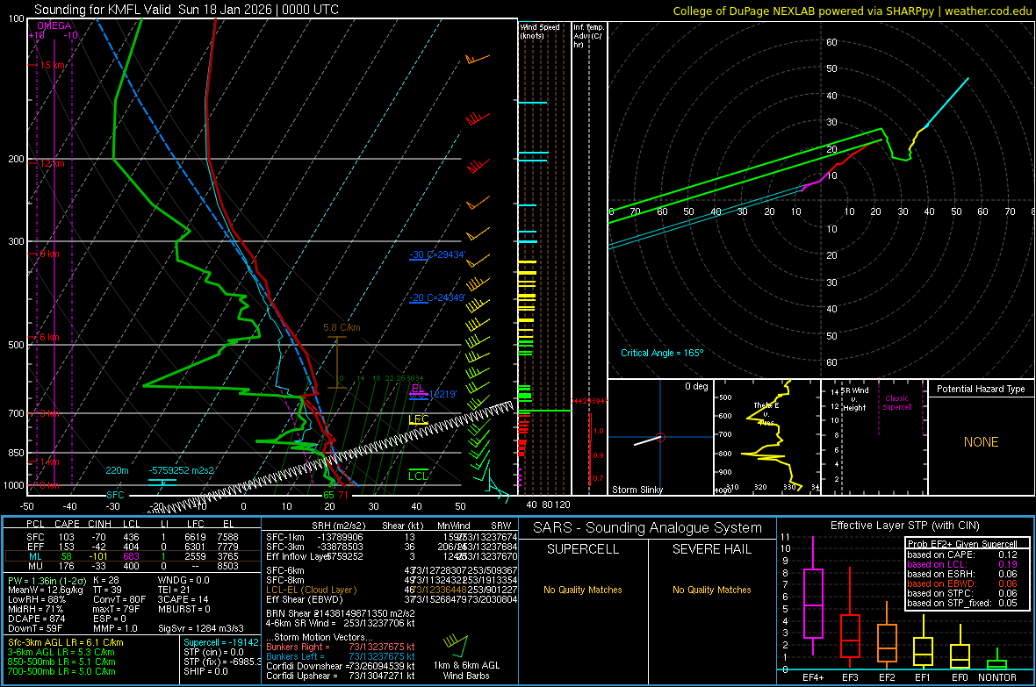
Task: Click the red 71 surface temperature value
Action: pyautogui.click(x=343, y=495)
